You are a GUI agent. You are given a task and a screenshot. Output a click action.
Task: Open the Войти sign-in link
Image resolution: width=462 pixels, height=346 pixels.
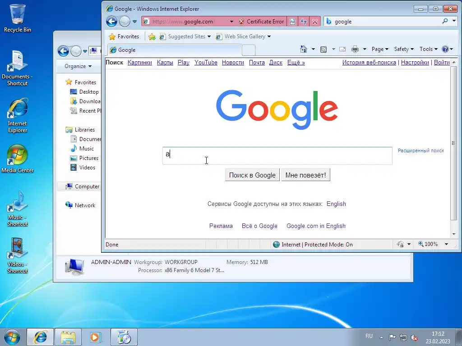[442, 62]
